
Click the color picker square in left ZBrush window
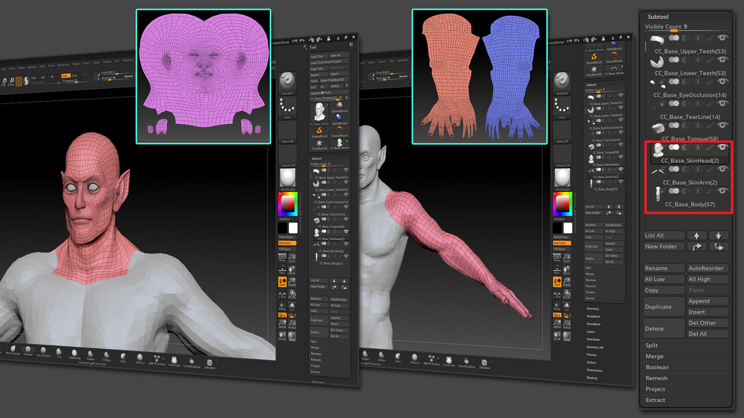287,204
